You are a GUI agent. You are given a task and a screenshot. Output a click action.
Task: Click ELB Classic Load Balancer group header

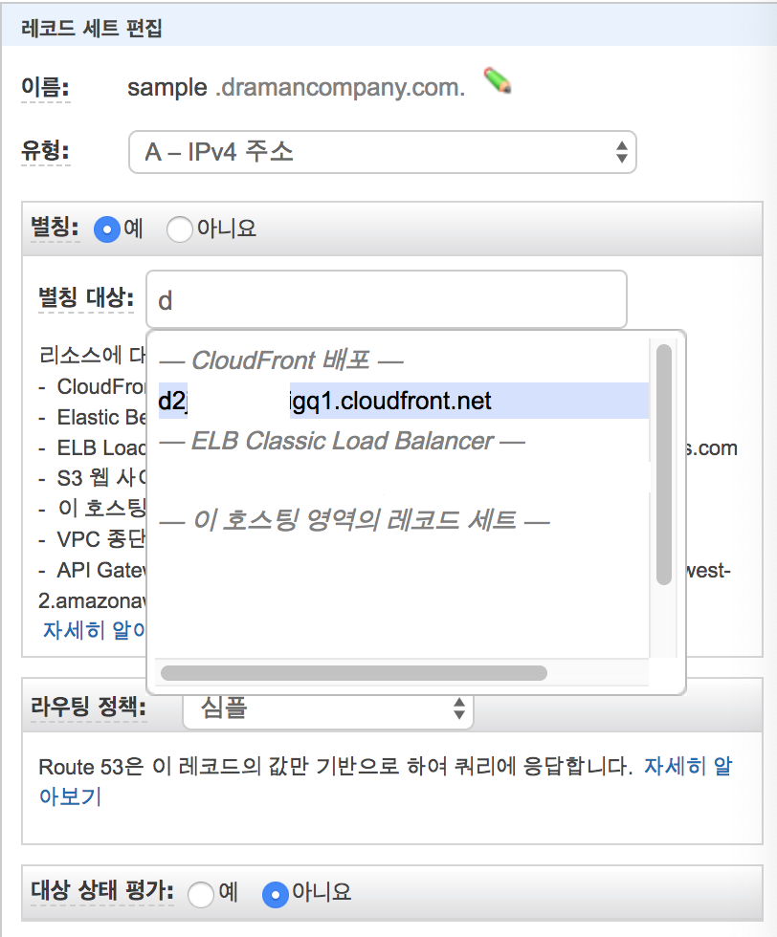(x=343, y=441)
